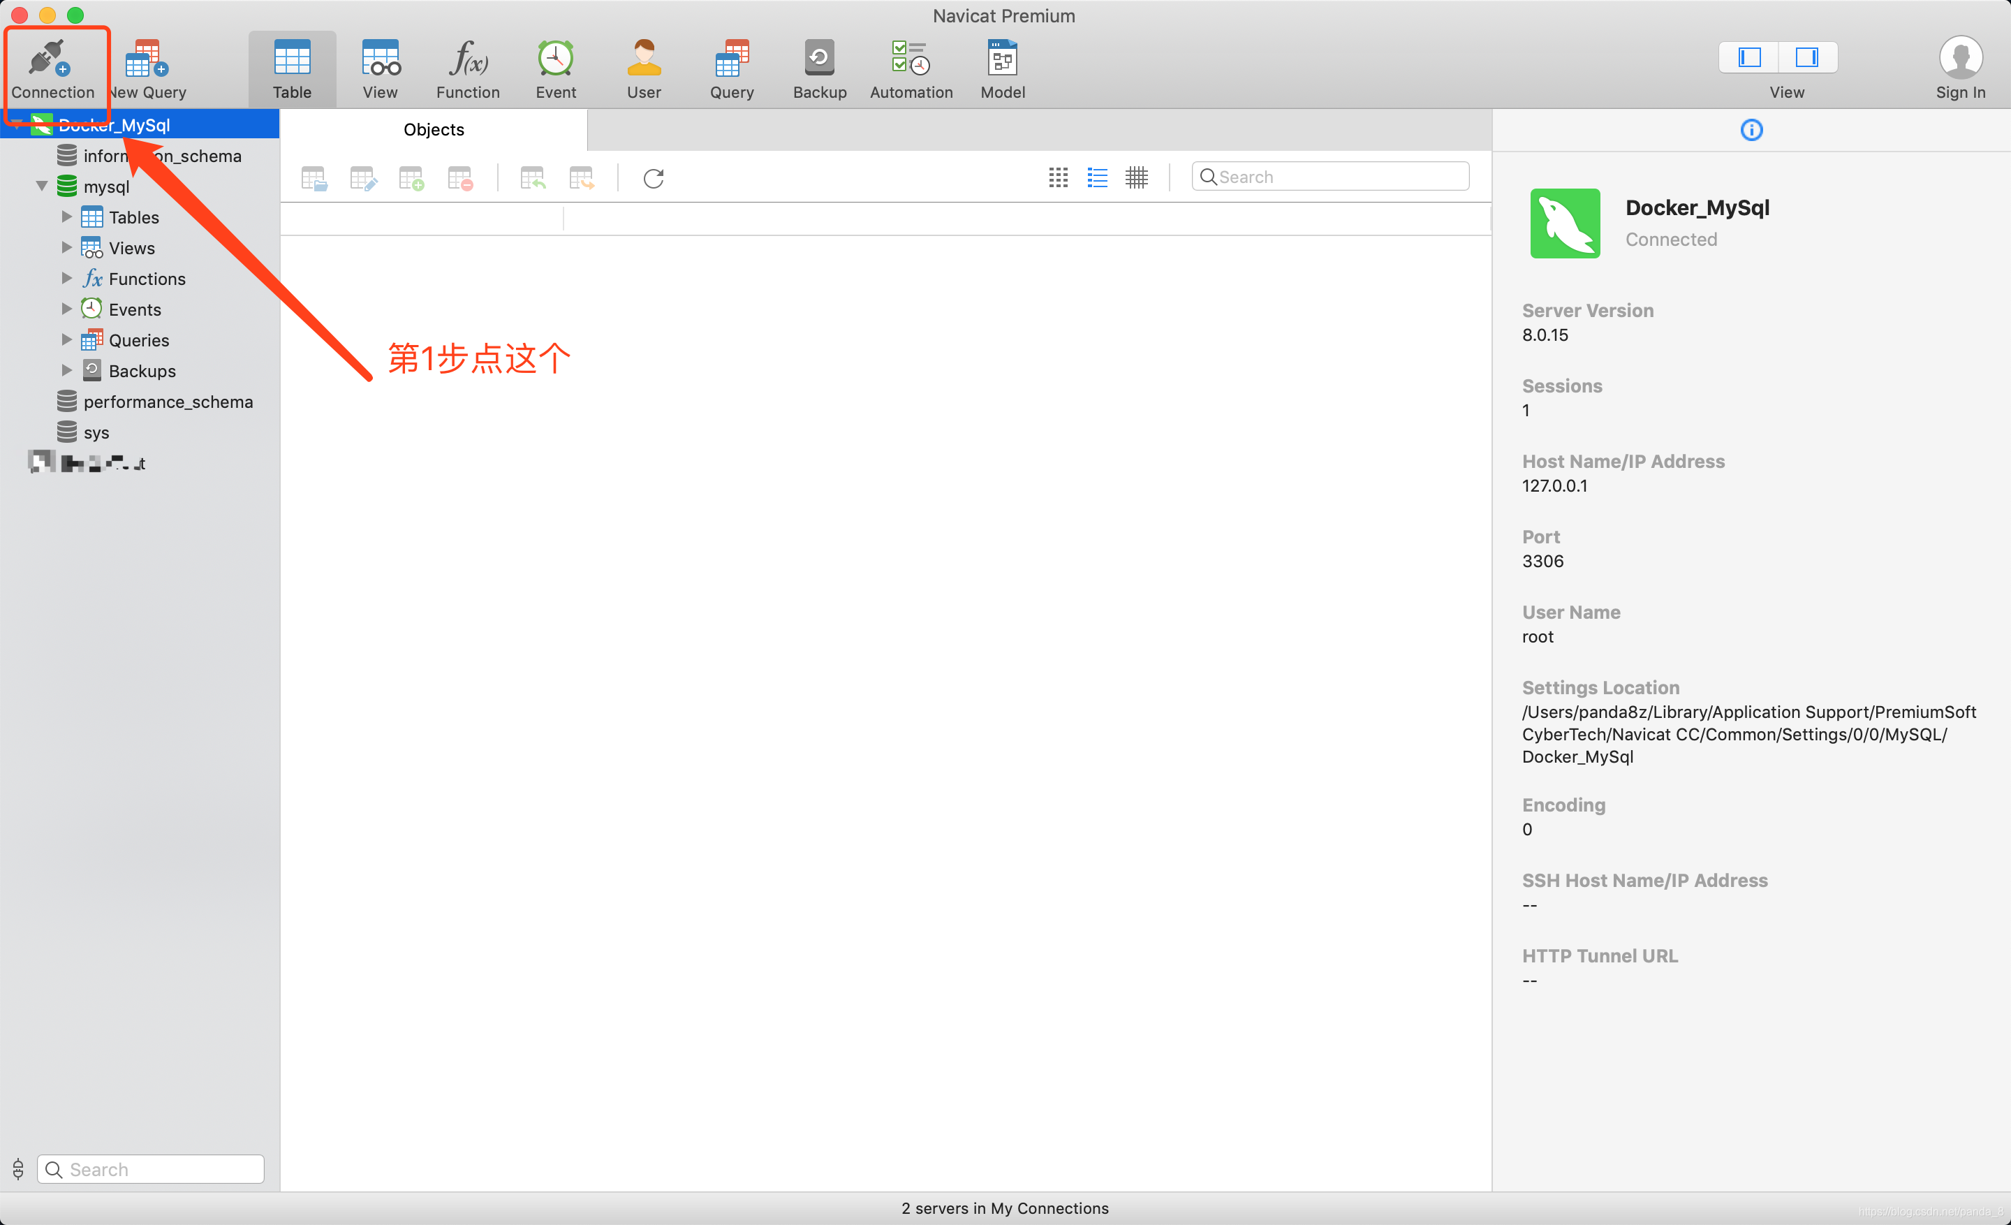Screen dimensions: 2011x1225
Task: Select the mysql database label
Action: click(x=106, y=187)
